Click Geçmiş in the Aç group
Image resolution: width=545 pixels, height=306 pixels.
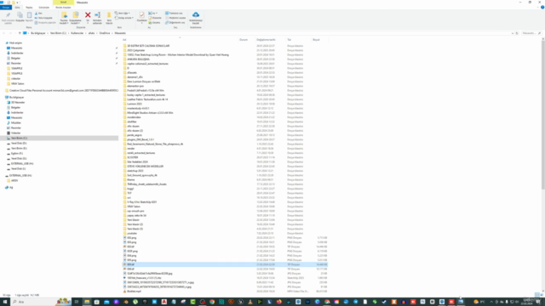(154, 23)
